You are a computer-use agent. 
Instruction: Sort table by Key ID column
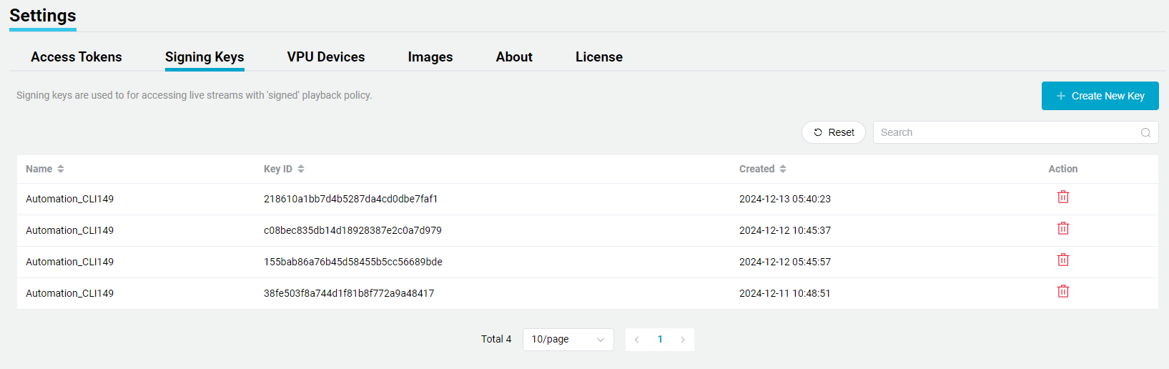tap(301, 169)
